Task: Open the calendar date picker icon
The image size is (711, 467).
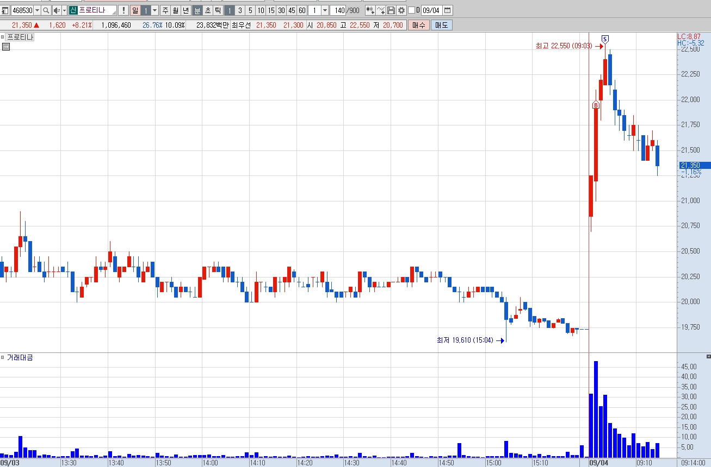Action: pos(447,10)
